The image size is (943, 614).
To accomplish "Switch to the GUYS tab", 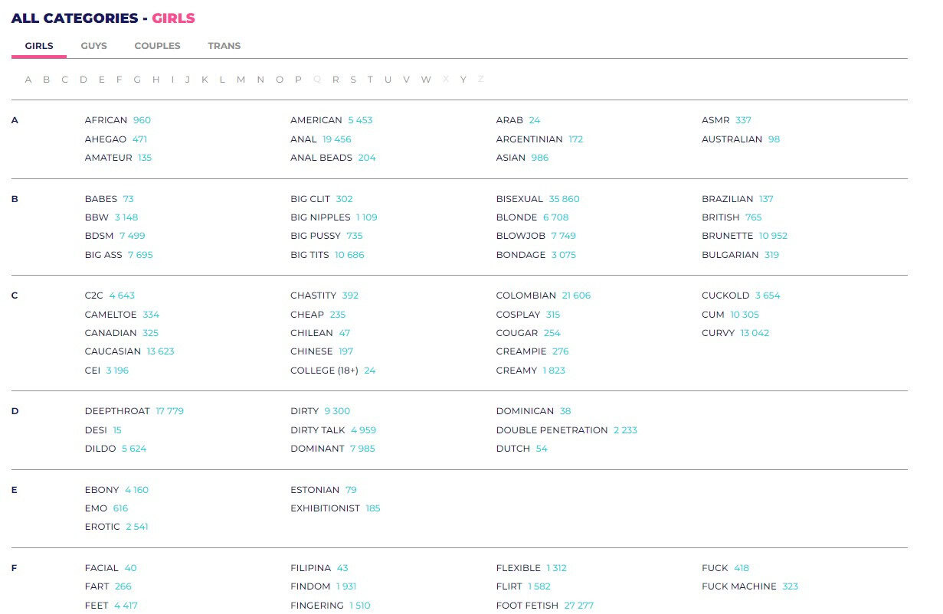I will [x=94, y=46].
